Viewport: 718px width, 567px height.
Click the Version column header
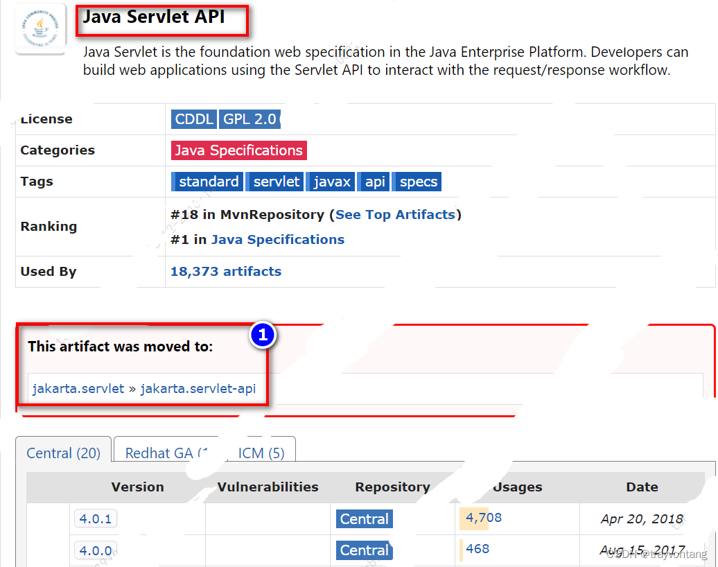pyautogui.click(x=137, y=487)
